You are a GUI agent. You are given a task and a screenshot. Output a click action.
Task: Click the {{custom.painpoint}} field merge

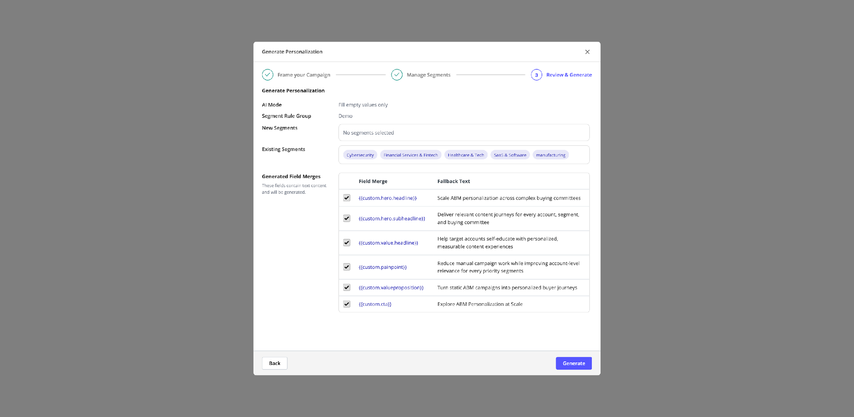pyautogui.click(x=383, y=267)
